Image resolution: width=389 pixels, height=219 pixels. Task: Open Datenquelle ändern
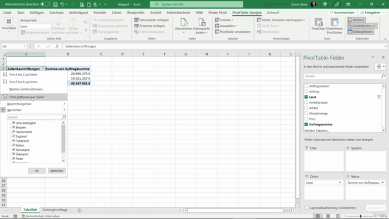point(201,26)
